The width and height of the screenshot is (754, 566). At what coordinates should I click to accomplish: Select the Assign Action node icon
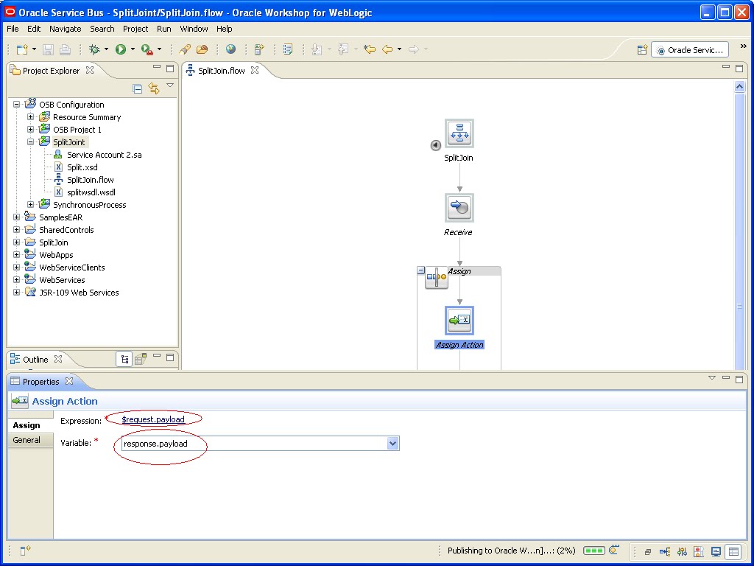pyautogui.click(x=459, y=321)
